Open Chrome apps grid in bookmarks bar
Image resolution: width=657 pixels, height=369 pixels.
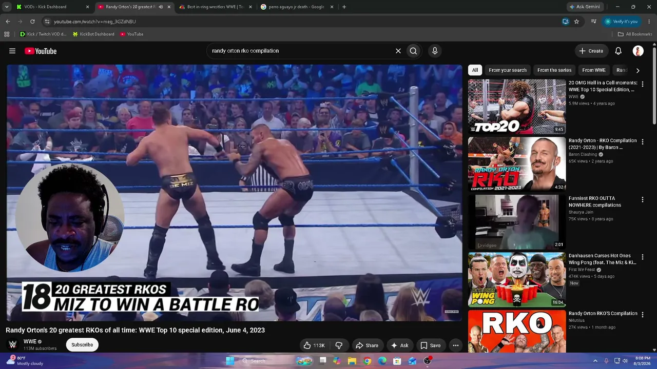7,34
